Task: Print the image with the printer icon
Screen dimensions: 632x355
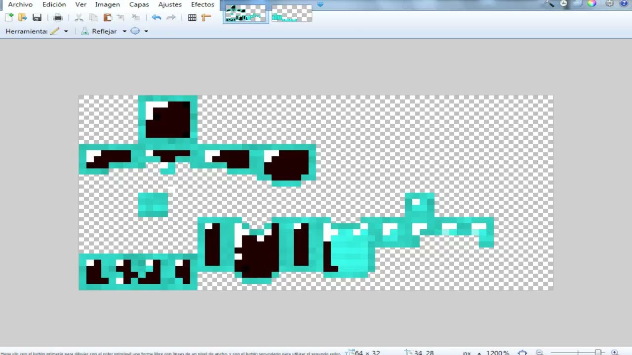Action: (58, 17)
